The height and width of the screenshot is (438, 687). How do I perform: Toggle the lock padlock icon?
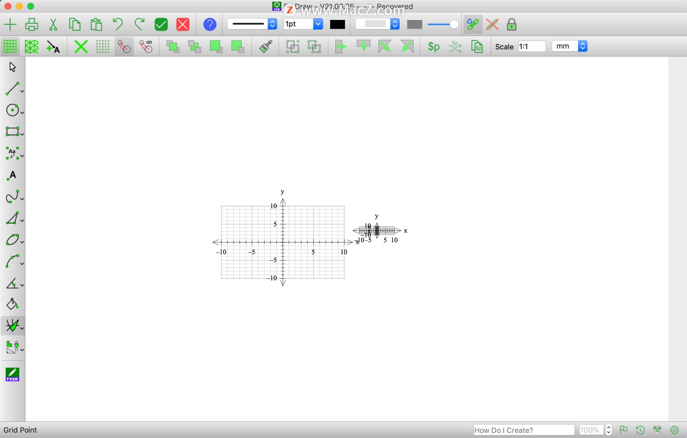(x=511, y=24)
